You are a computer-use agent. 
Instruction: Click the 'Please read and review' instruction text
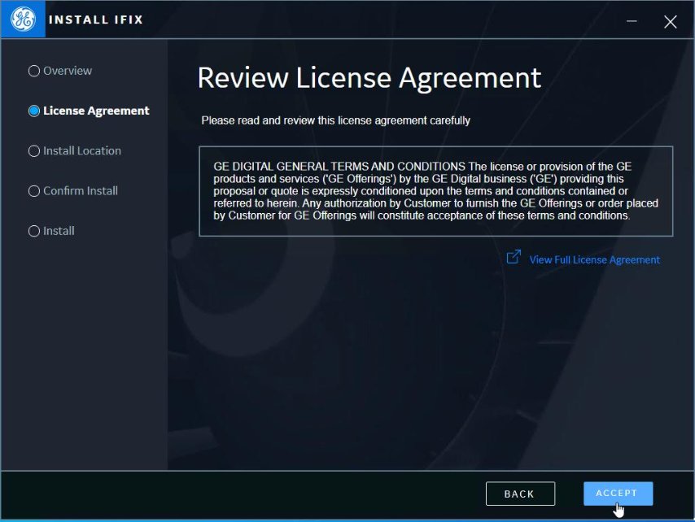coord(335,120)
